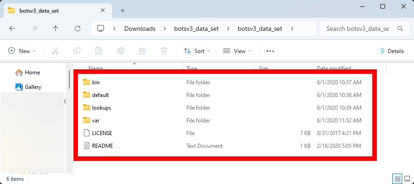Open the Sort dropdown menu
The image size is (414, 184).
tap(197, 51)
